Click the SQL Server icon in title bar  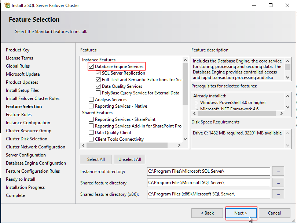(x=6, y=6)
